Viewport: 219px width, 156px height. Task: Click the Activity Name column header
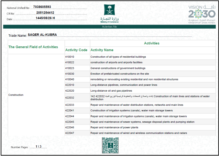[x=102, y=50]
